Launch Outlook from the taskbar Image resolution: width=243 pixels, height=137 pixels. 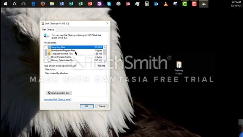(156, 4)
